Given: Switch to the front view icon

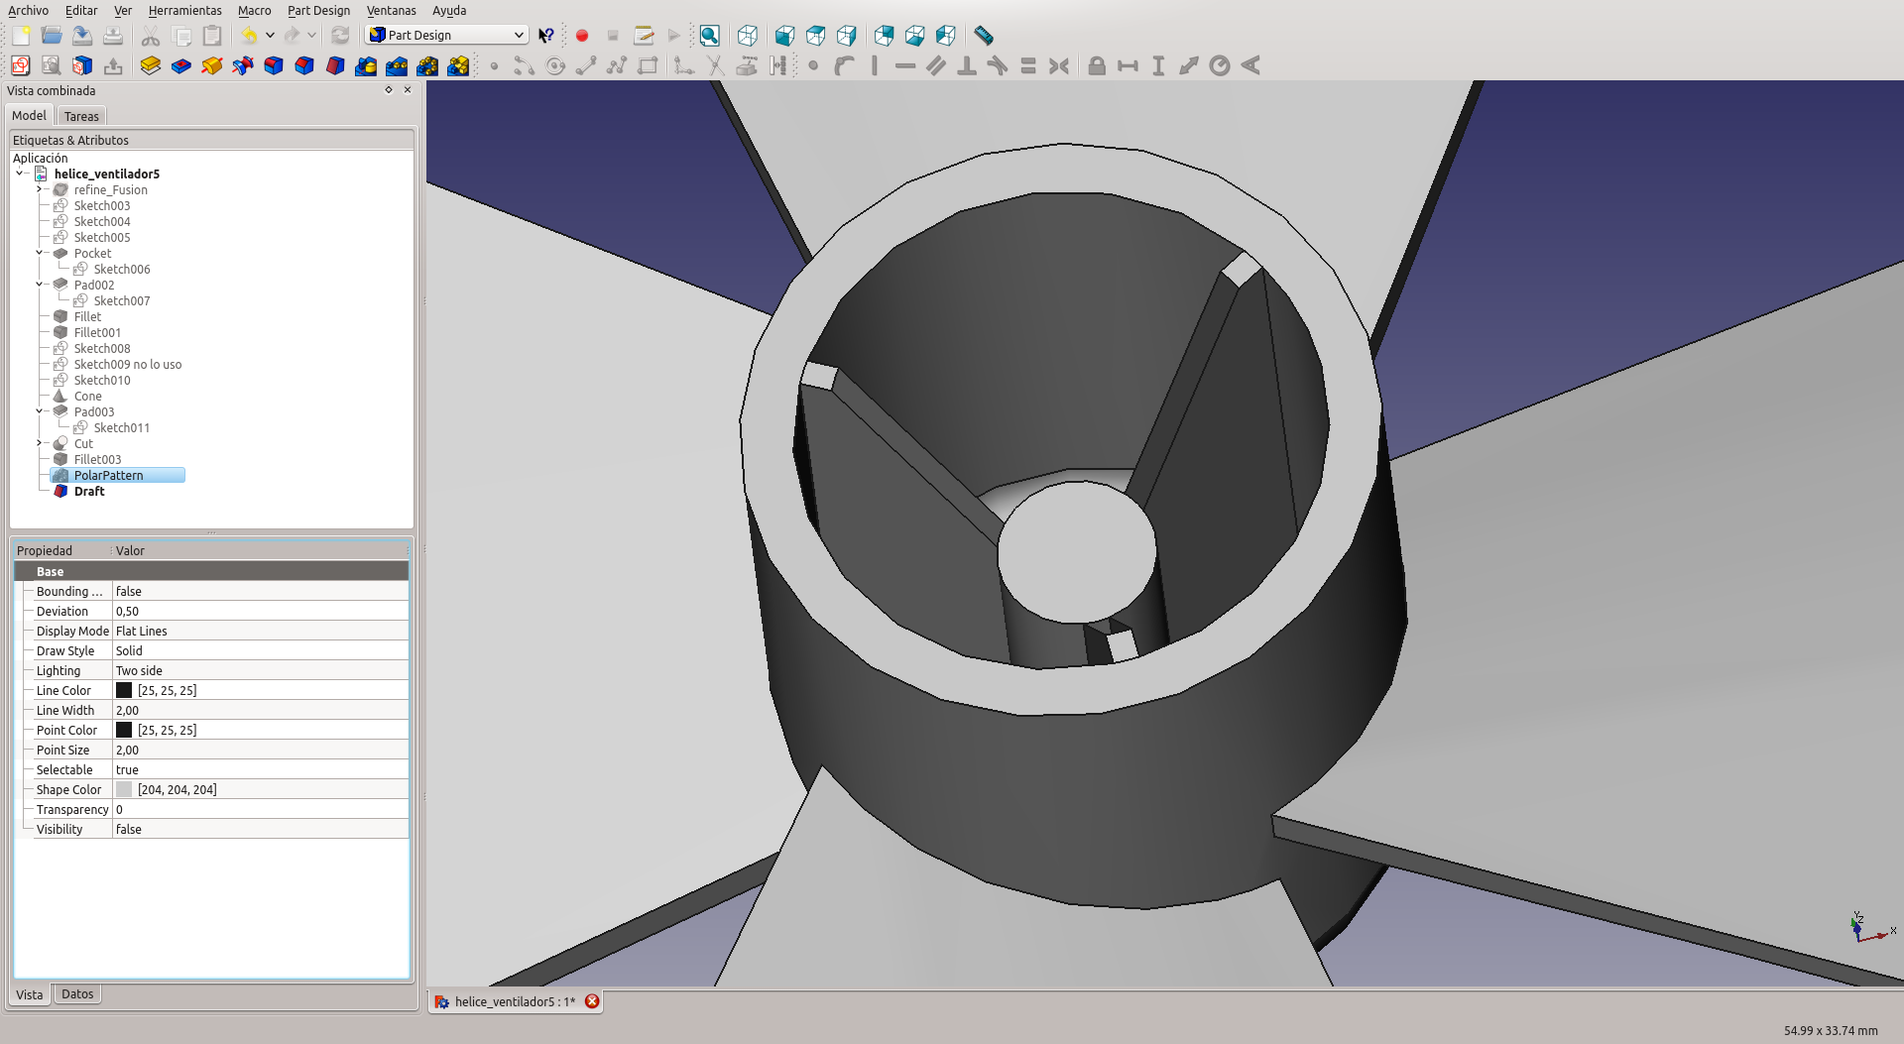Looking at the screenshot, I should 784,36.
